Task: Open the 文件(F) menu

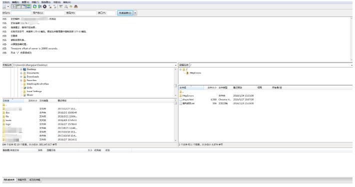Action: [6, 2]
